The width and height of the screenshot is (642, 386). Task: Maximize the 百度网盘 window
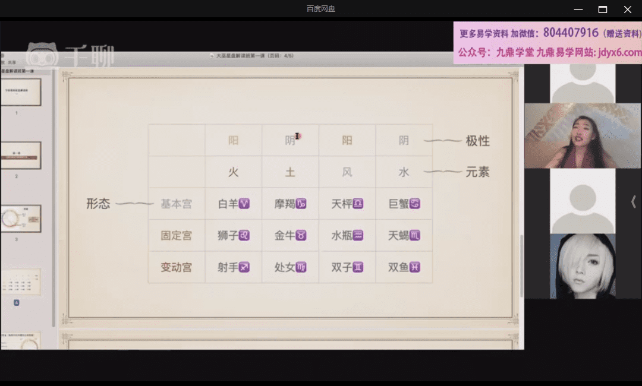(602, 9)
